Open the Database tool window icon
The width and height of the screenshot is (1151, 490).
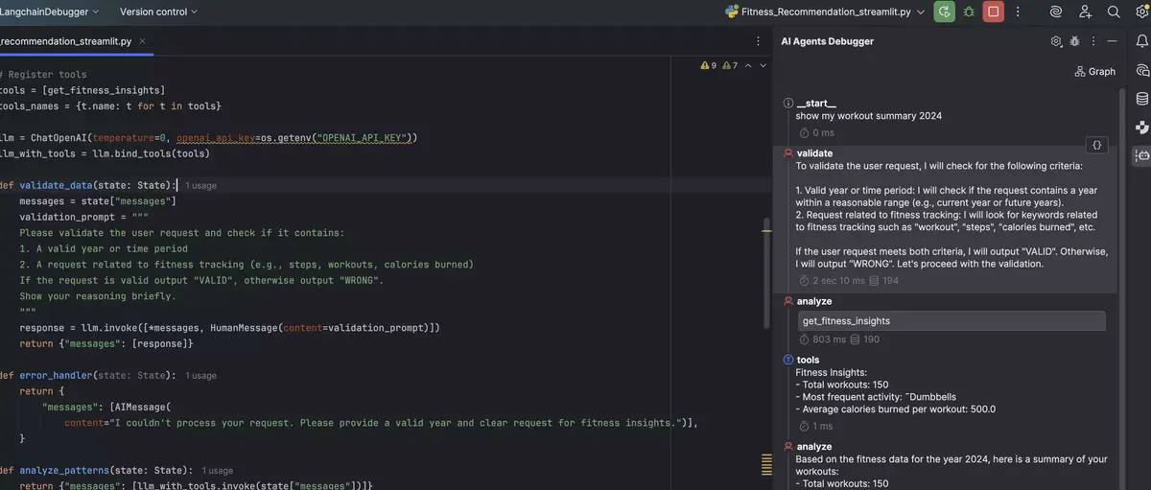tap(1141, 99)
